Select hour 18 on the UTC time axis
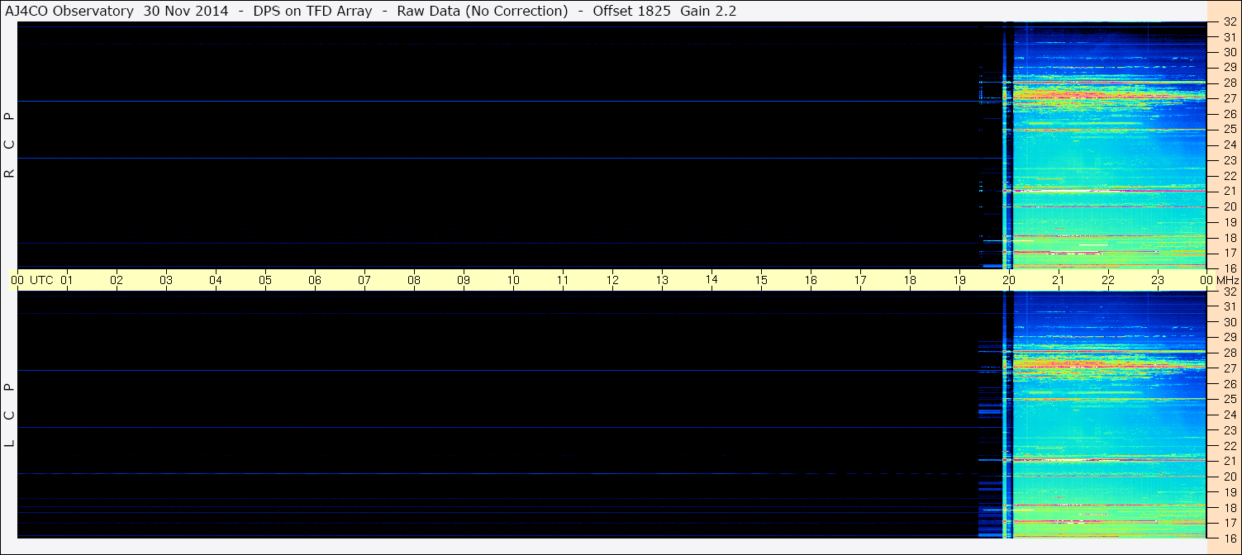 910,280
